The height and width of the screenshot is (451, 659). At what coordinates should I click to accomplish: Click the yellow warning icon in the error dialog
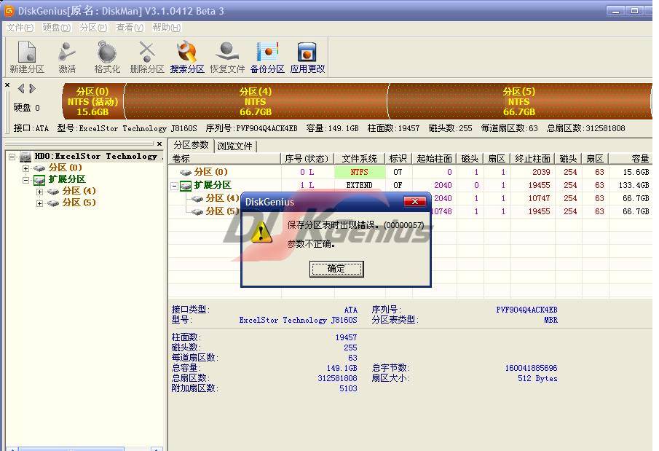tap(261, 233)
